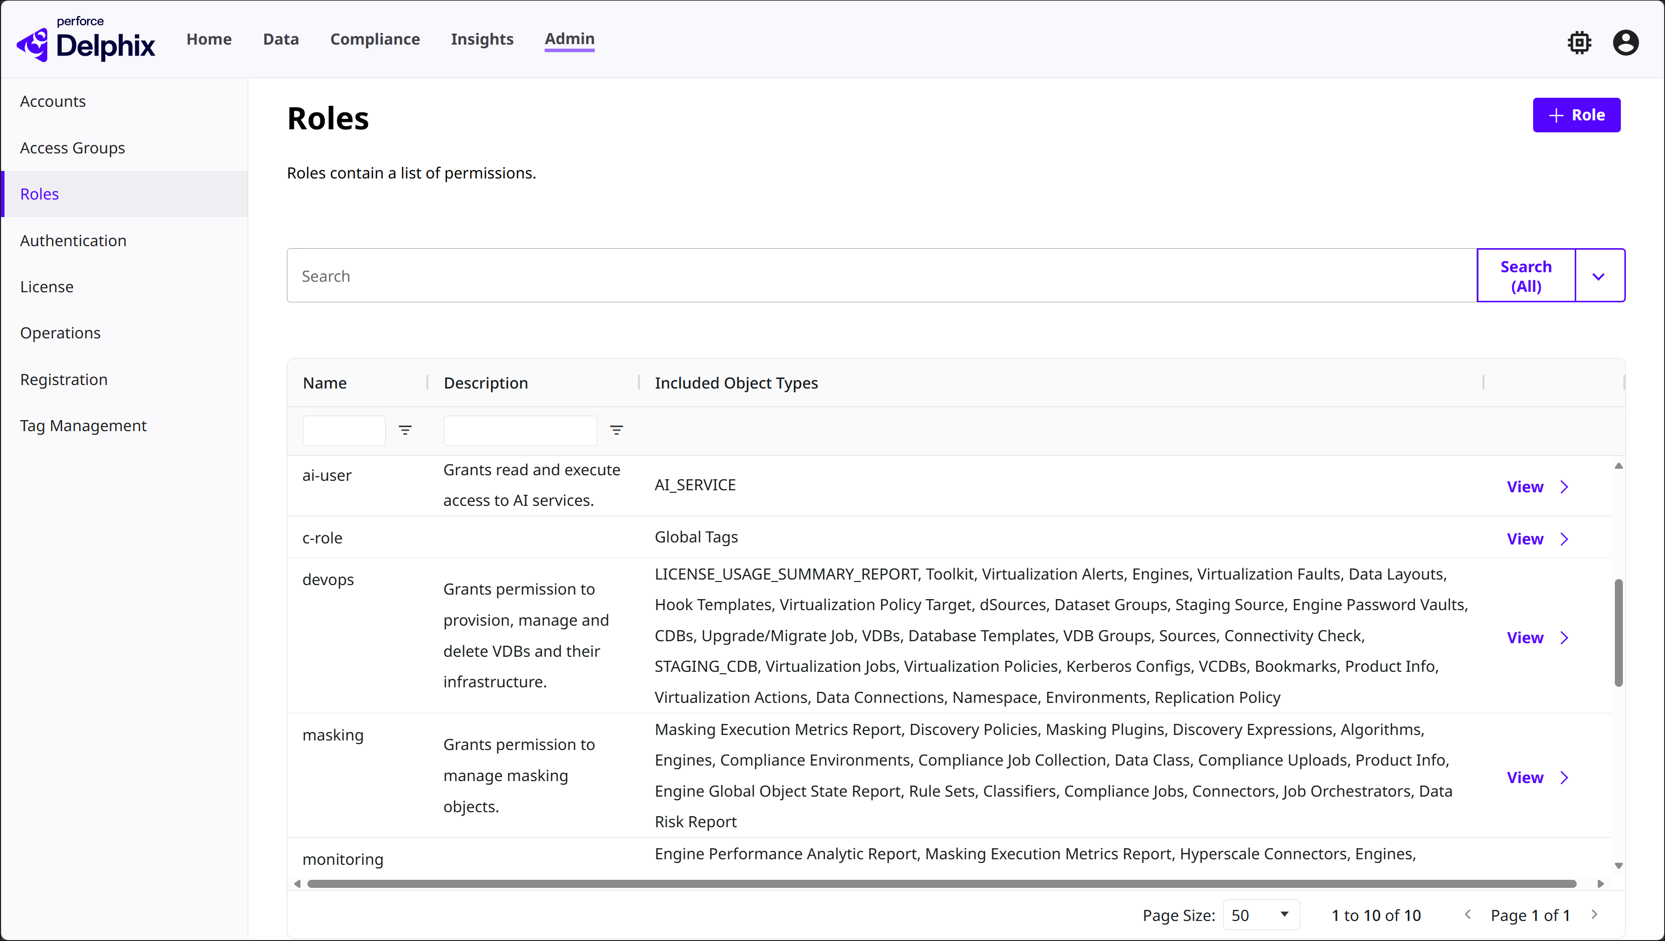
Task: Click the Name filter text box
Action: pos(344,431)
